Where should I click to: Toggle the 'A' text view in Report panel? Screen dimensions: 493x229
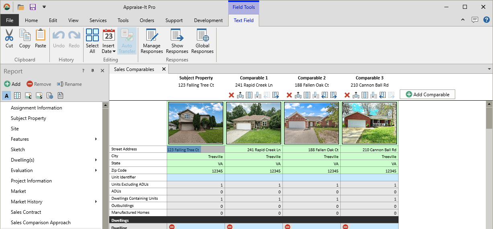7,95
